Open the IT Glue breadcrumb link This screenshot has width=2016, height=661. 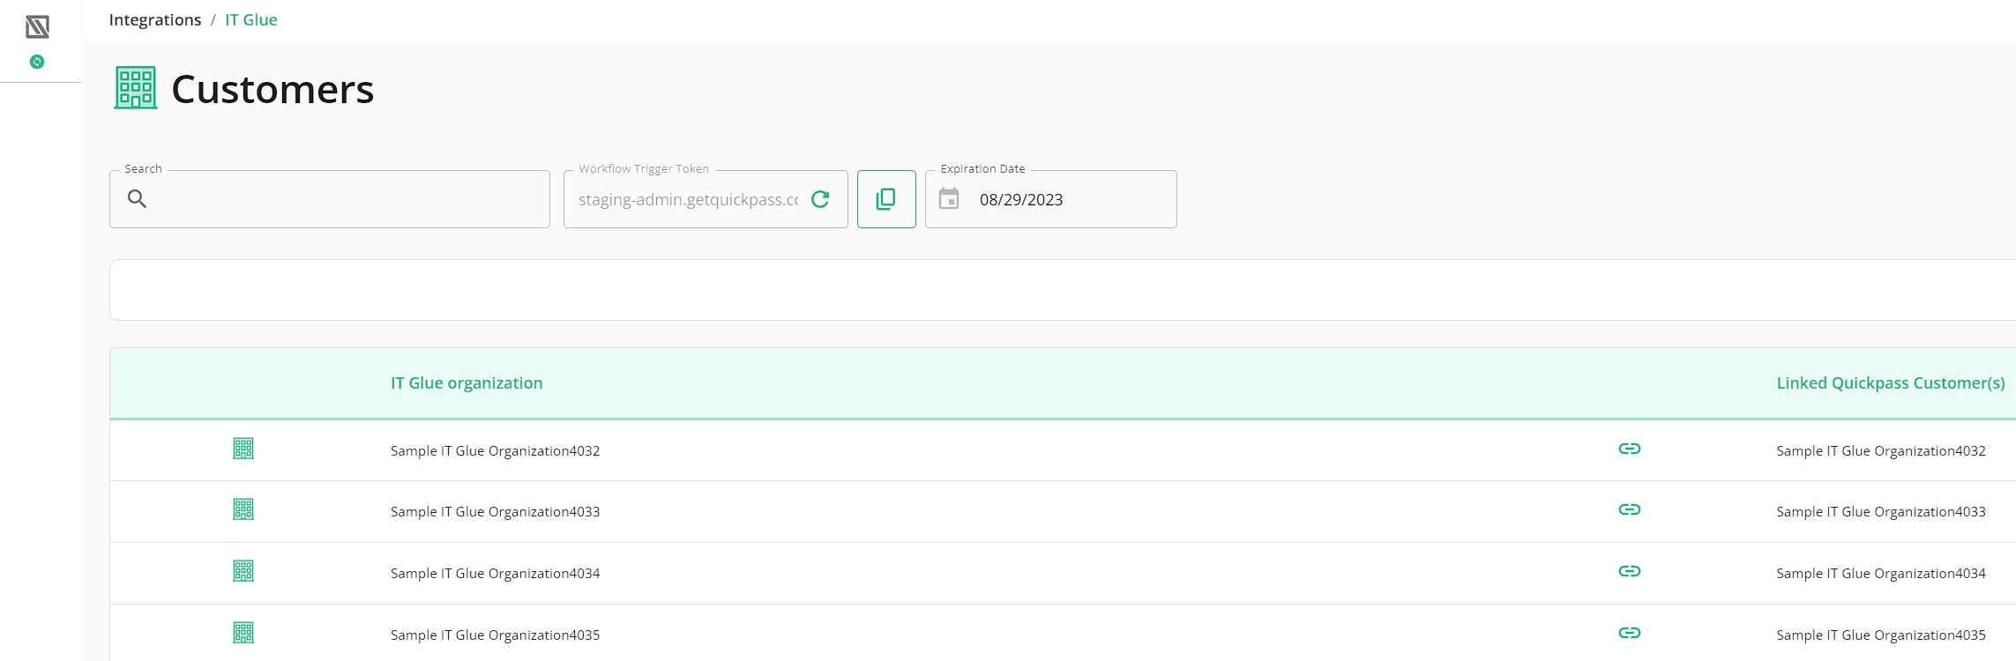pos(251,20)
